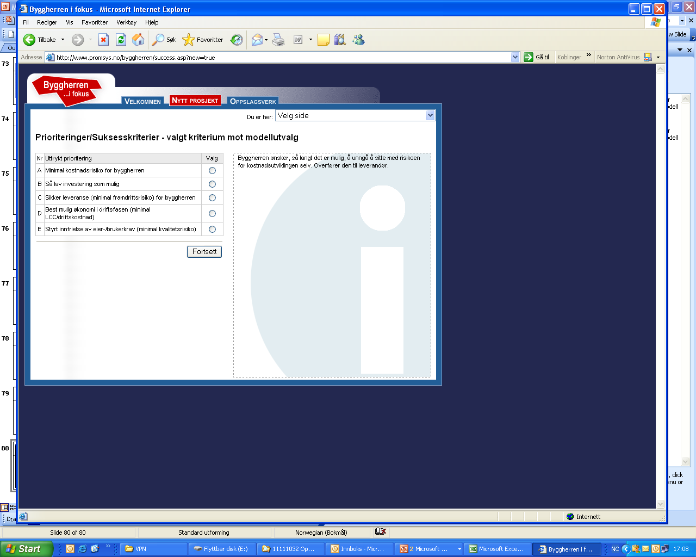Stop page loading with the red X icon

point(103,40)
